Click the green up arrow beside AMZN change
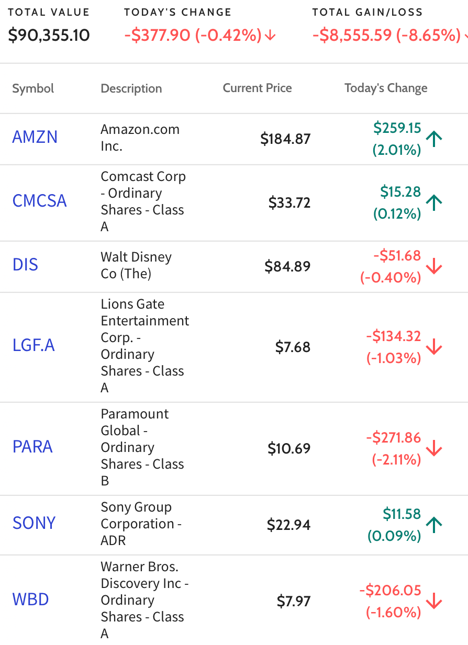The image size is (468, 645). pos(434,139)
